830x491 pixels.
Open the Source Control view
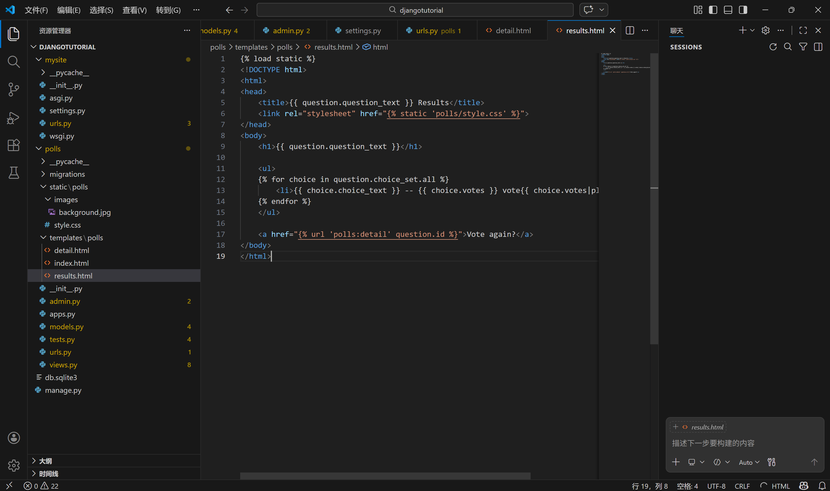(13, 89)
